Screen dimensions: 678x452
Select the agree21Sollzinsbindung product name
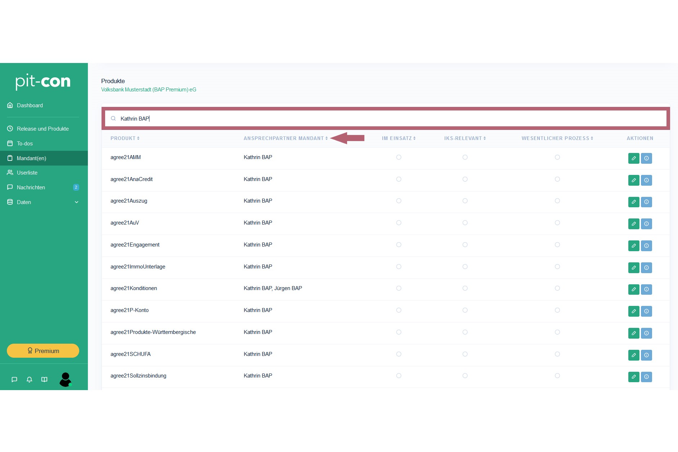tap(138, 376)
